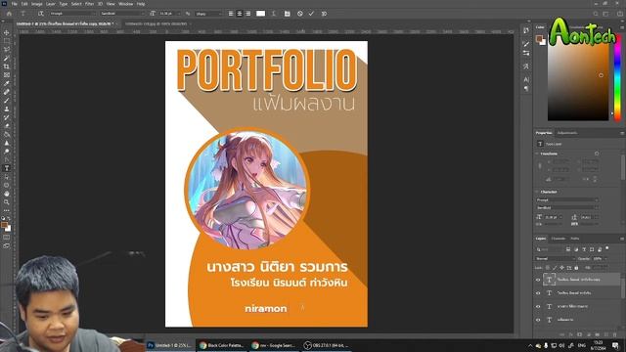Select the Hand tool

[x=7, y=194]
